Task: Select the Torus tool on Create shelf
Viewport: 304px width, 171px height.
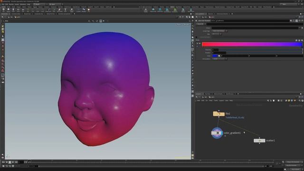Action: pyautogui.click(x=18, y=10)
